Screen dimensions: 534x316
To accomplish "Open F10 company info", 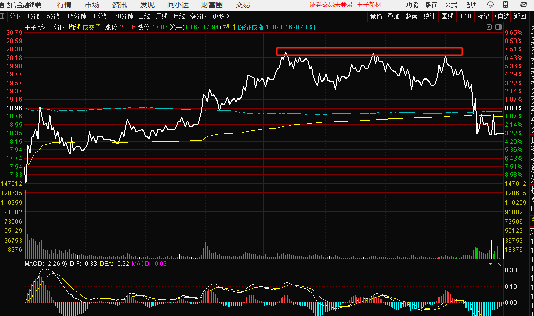I will click(x=466, y=16).
